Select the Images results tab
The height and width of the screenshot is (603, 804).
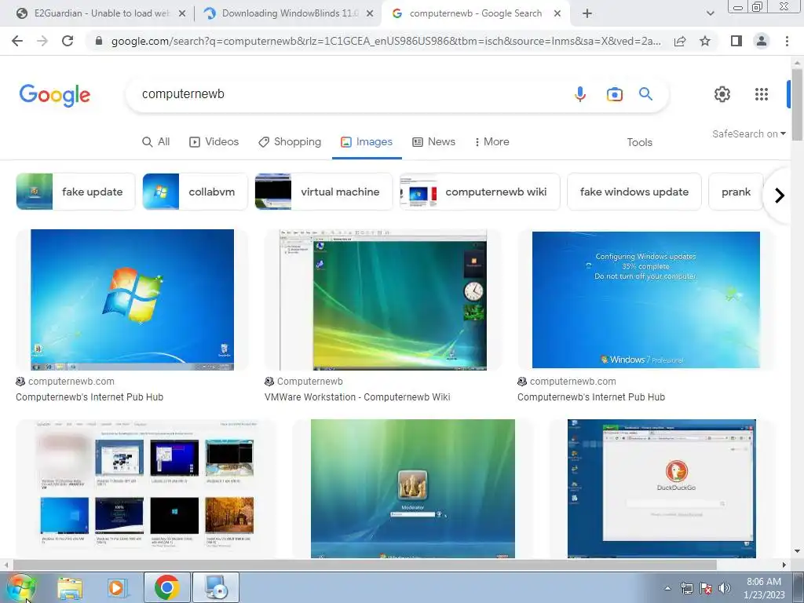pos(367,142)
